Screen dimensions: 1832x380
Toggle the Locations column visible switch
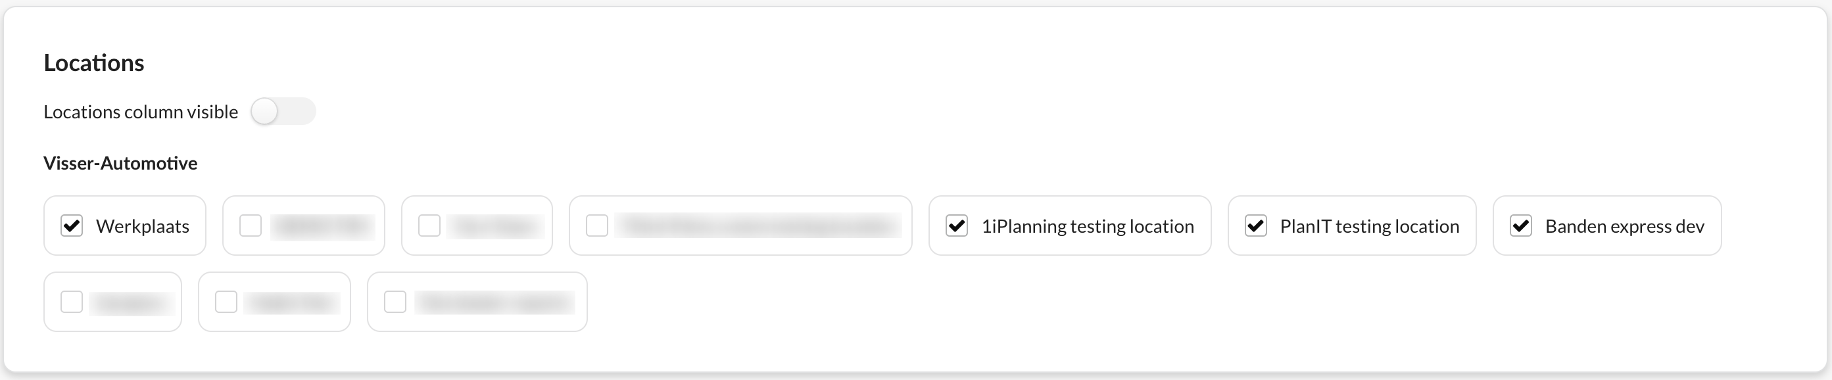tap(282, 112)
